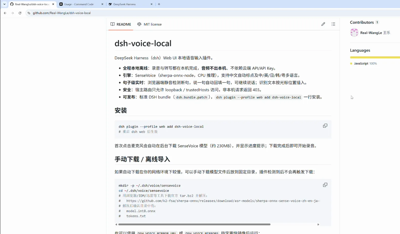The image size is (400, 234).
Task: Click the browser forward arrow
Action: tap(12, 13)
